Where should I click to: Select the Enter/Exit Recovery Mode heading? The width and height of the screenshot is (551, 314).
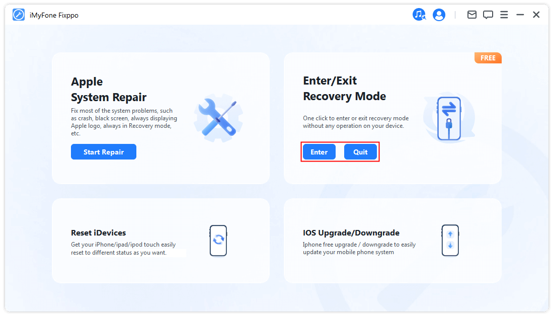(x=344, y=89)
